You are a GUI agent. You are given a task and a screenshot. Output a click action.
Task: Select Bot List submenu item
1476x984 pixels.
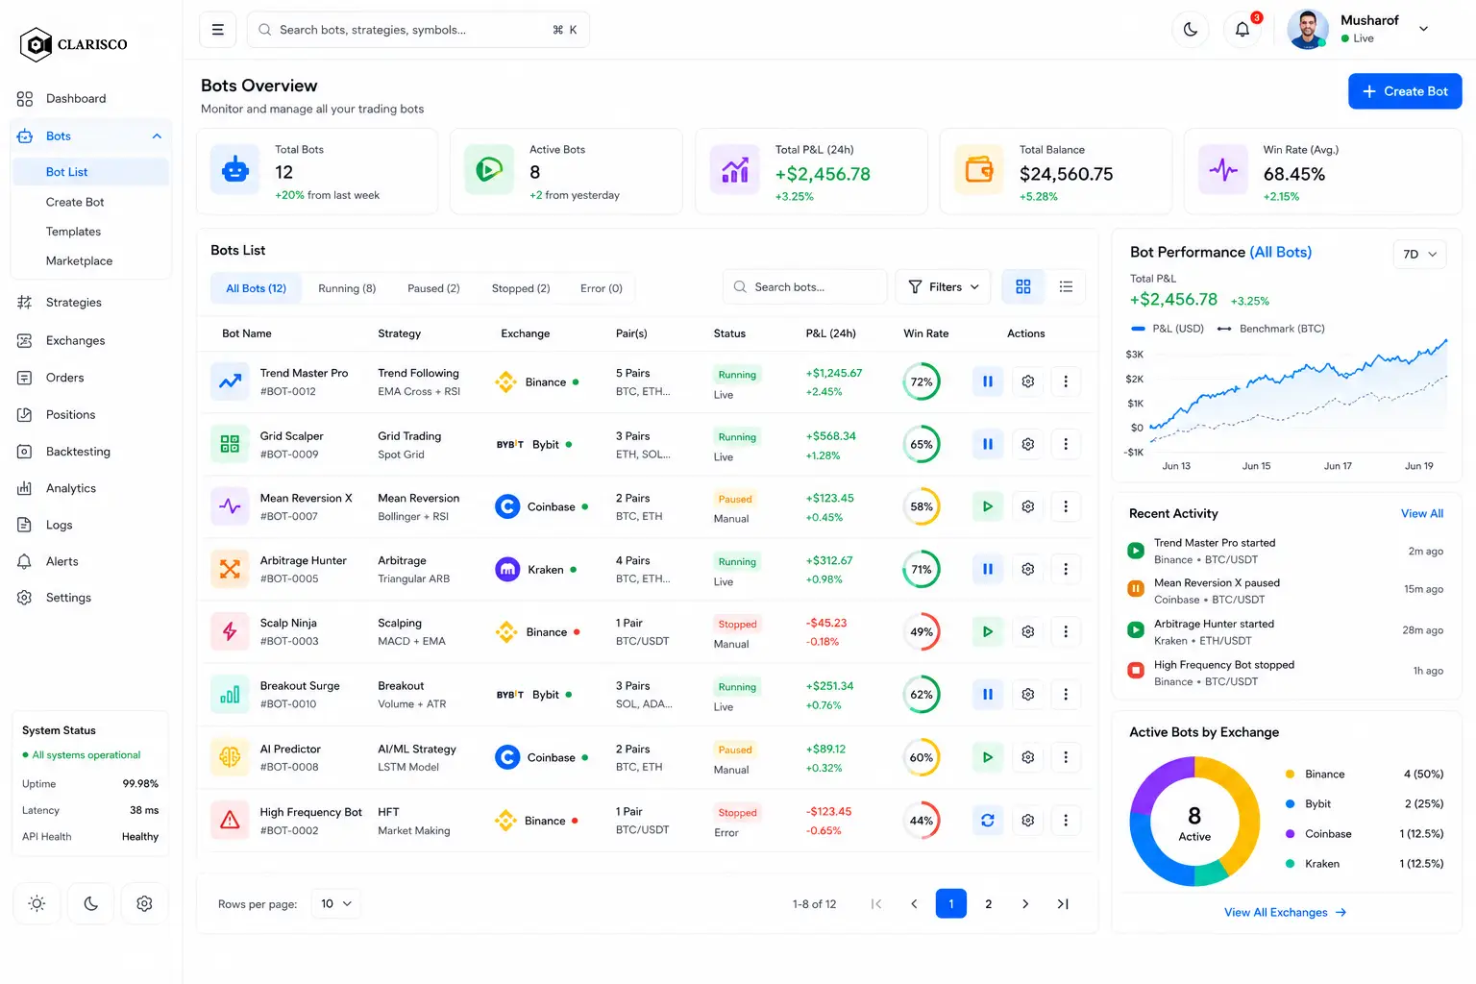(90, 172)
